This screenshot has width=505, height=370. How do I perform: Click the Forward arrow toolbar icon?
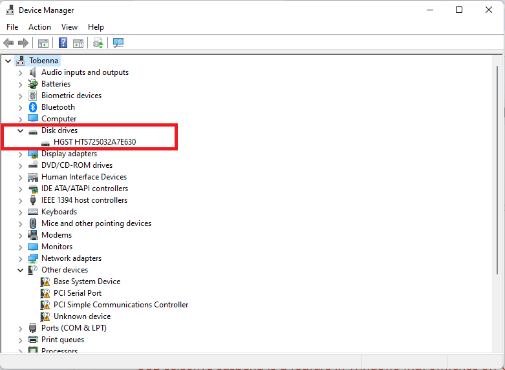23,43
